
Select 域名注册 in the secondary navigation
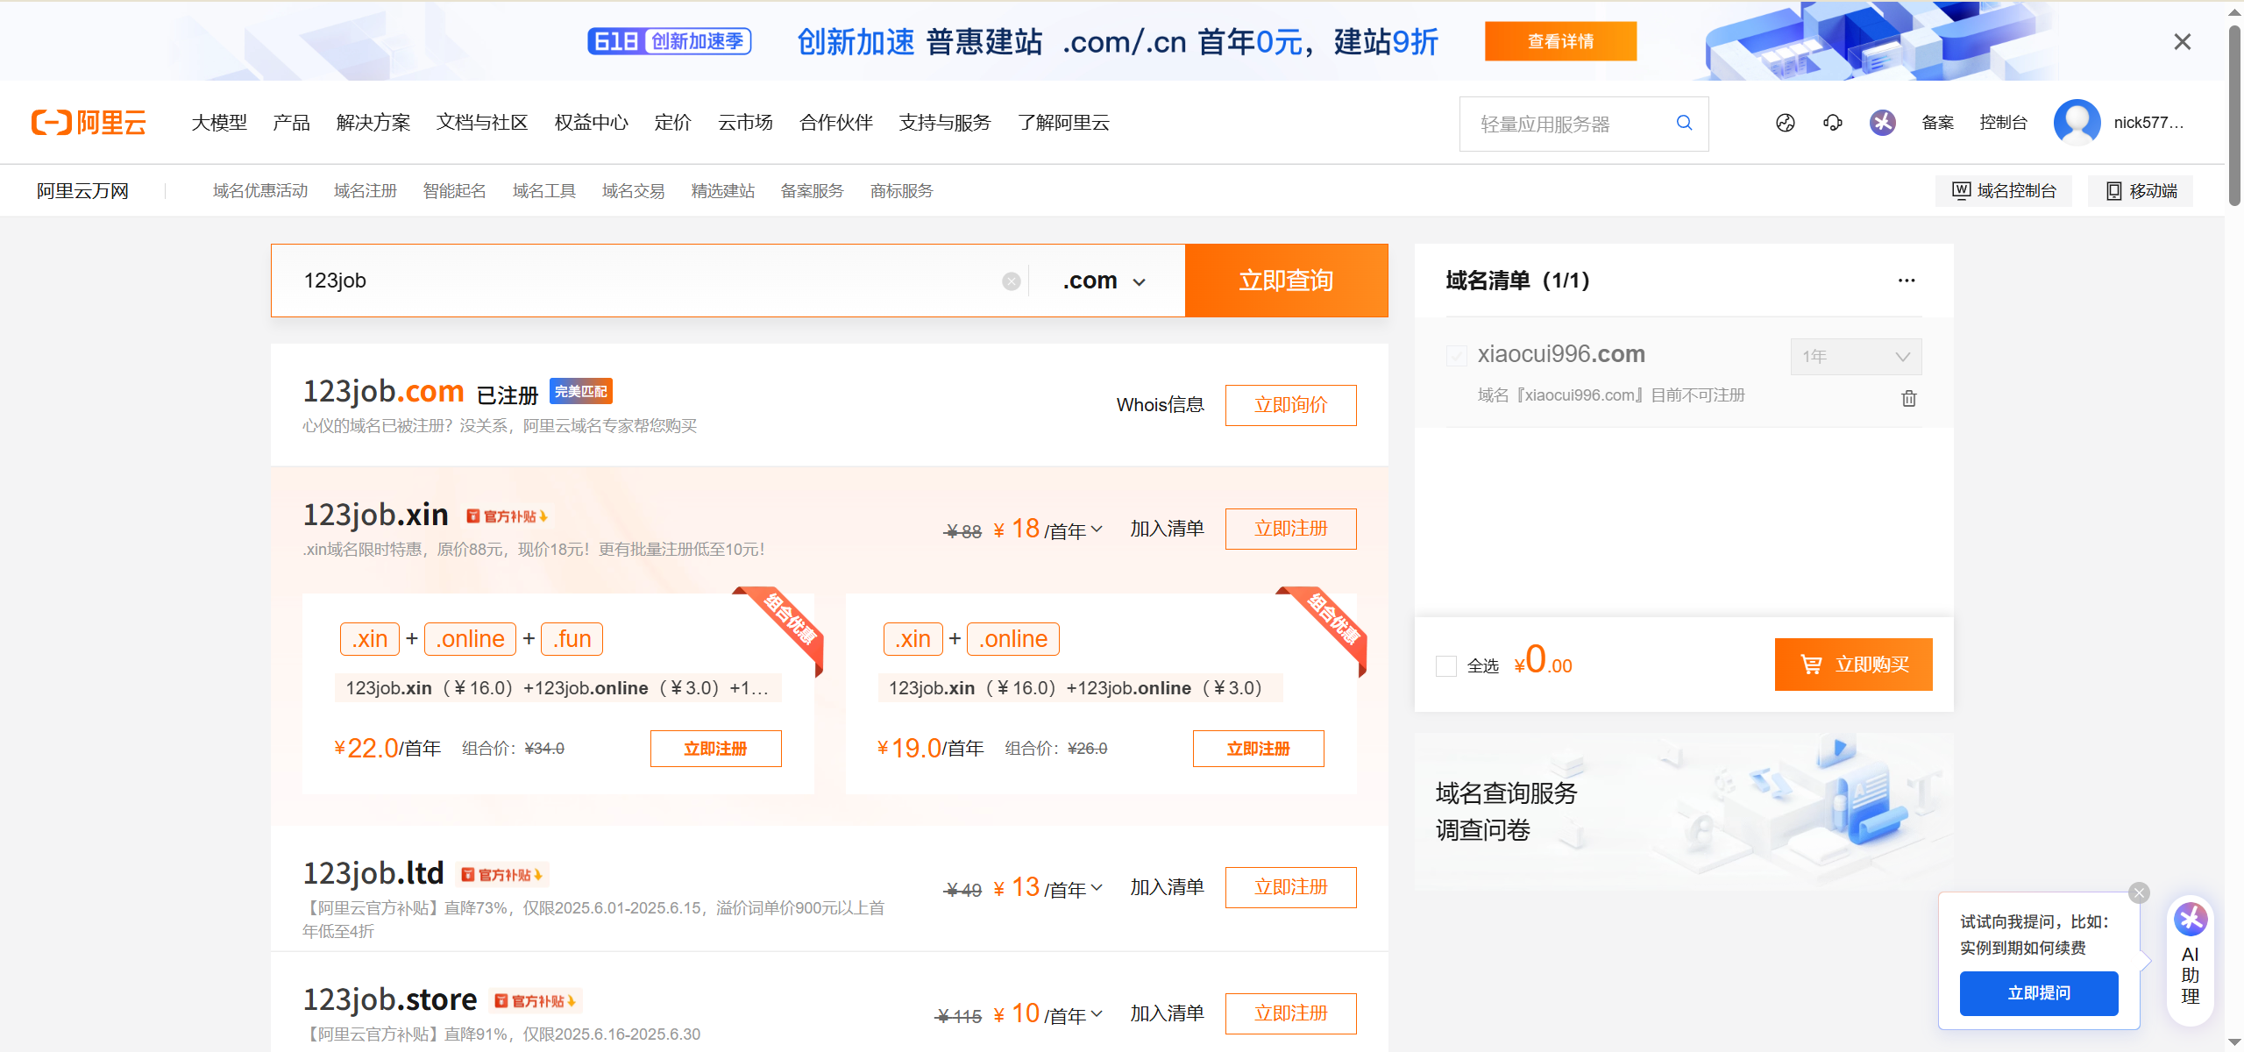[x=365, y=190]
